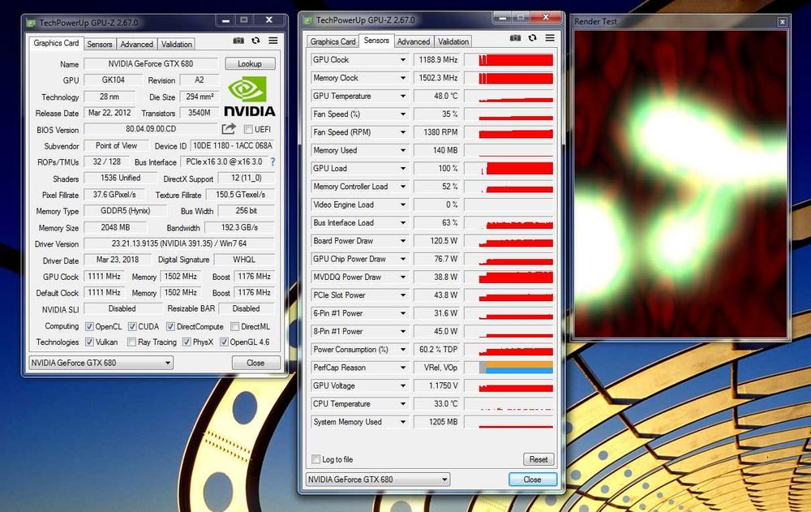
Task: Toggle PhysX checkbox
Action: tap(187, 342)
